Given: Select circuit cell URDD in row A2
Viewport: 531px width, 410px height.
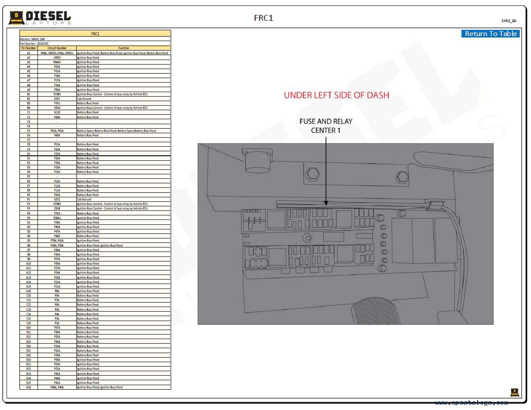Looking at the screenshot, I should click(57, 57).
